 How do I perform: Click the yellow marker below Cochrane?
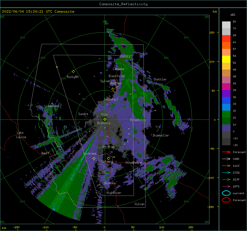(x=94, y=158)
